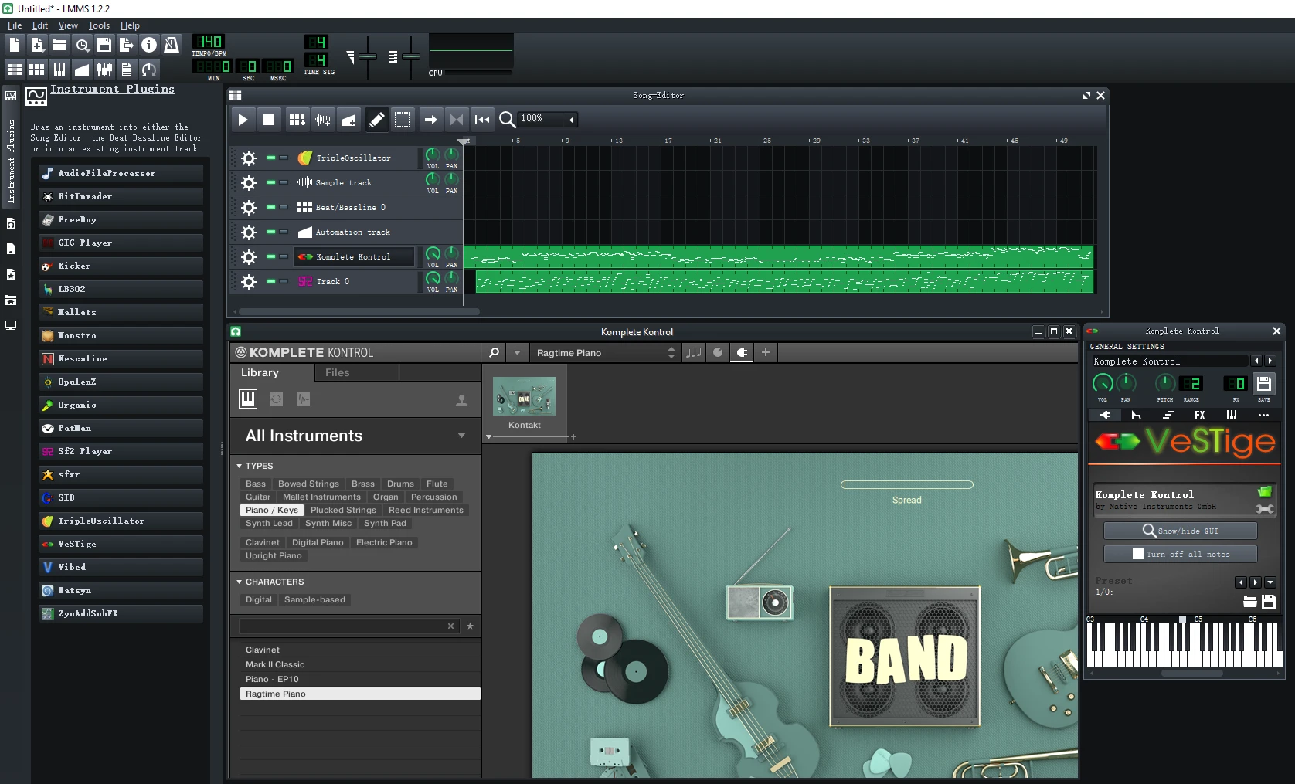Filter by Electric Piano subtype
1295x784 pixels.
point(384,542)
